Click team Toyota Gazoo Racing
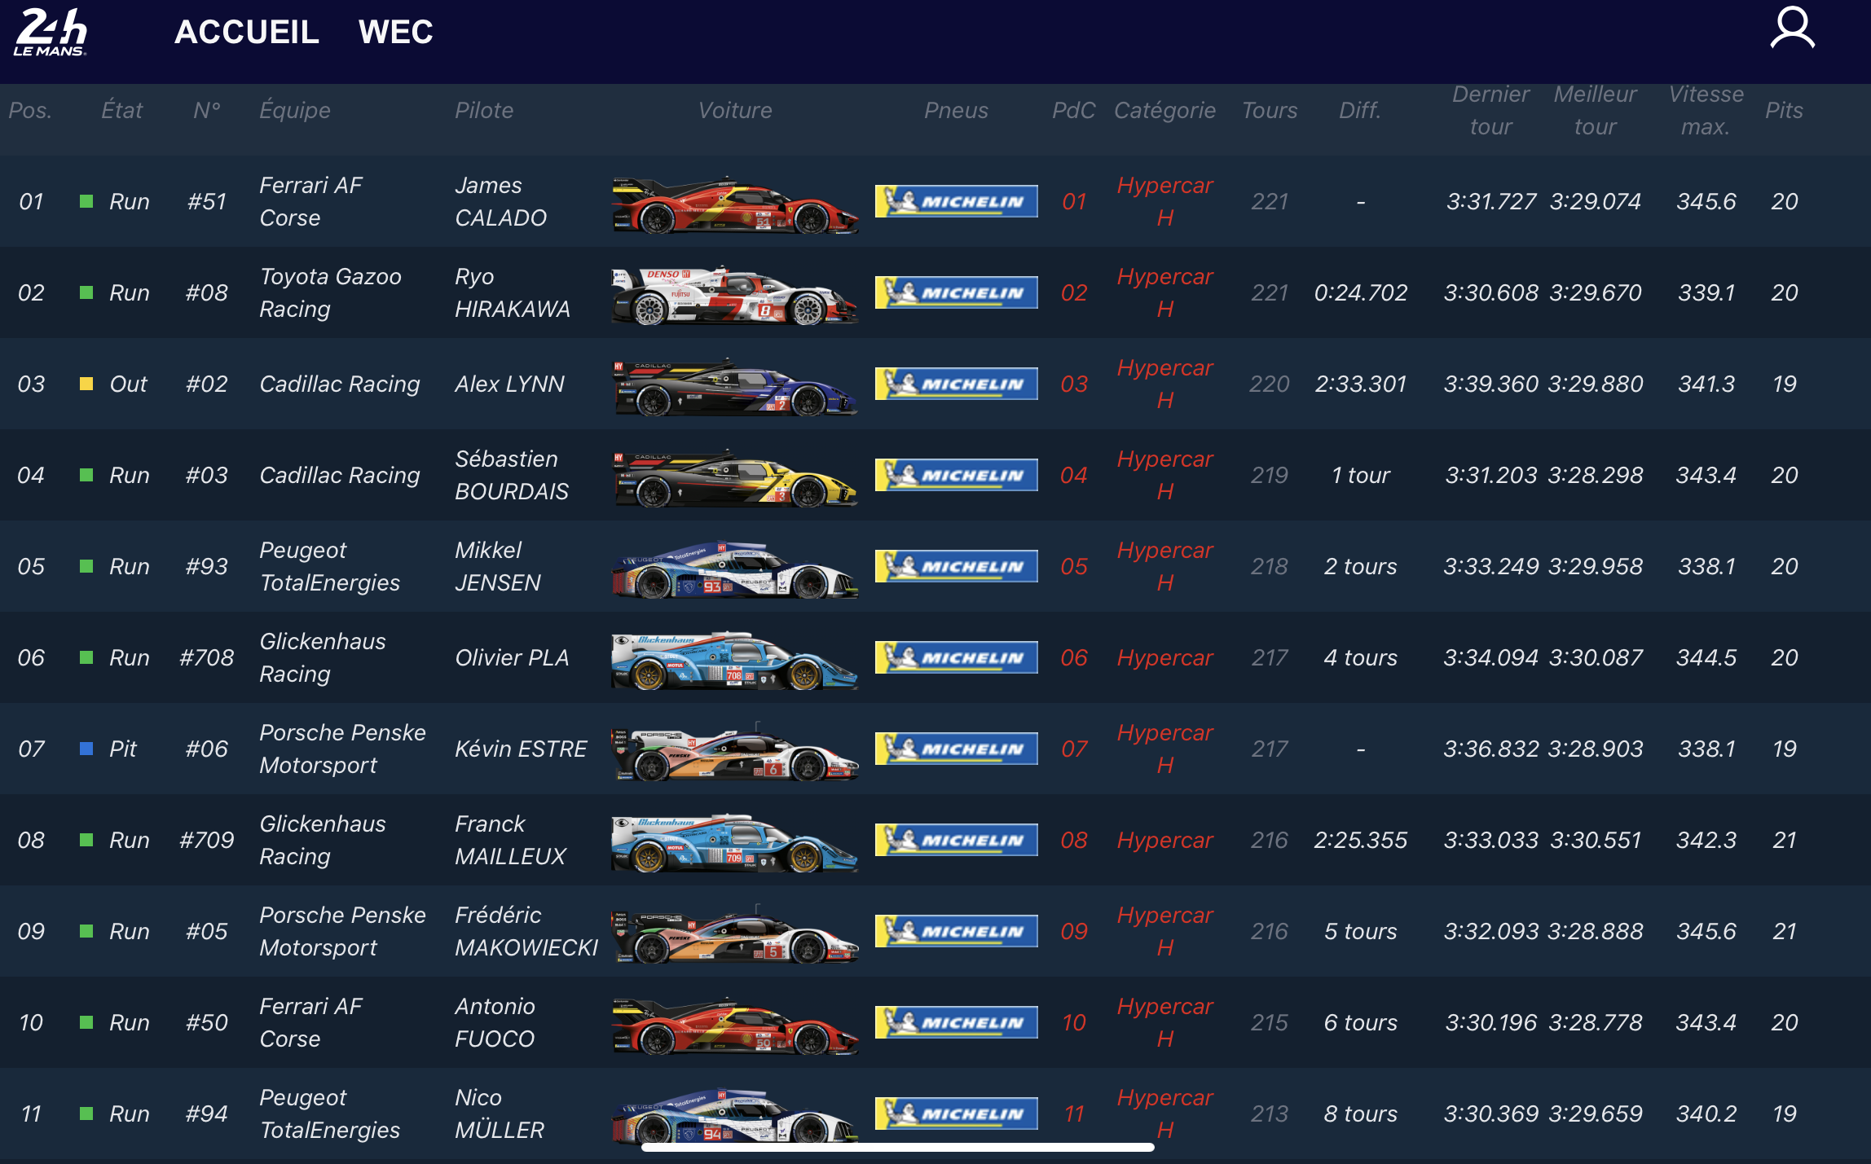 pos(330,292)
